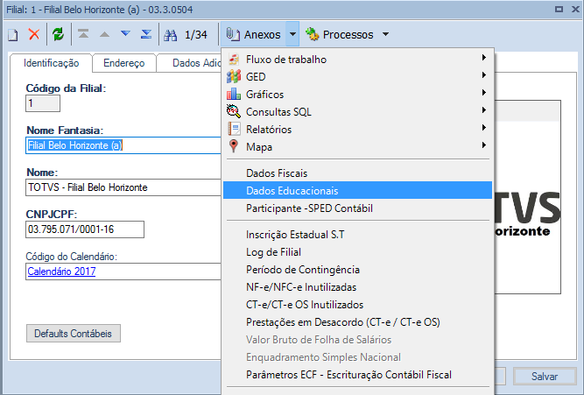The height and width of the screenshot is (395, 584).
Task: Open the Anexos dropdown arrow
Action: click(x=292, y=34)
